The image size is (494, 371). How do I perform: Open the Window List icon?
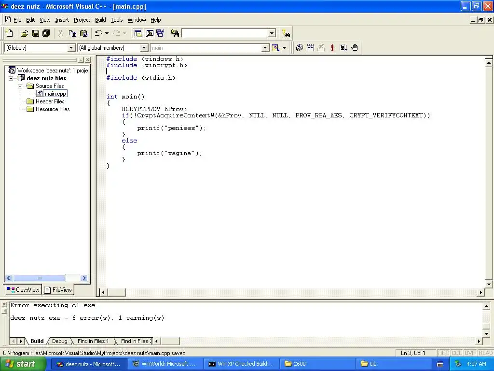(160, 33)
